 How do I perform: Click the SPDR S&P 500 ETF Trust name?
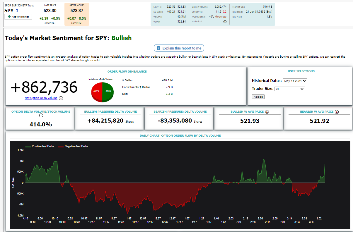(x=19, y=6)
